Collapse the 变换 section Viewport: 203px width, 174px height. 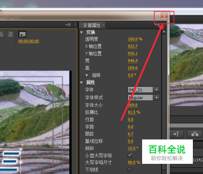coord(82,33)
